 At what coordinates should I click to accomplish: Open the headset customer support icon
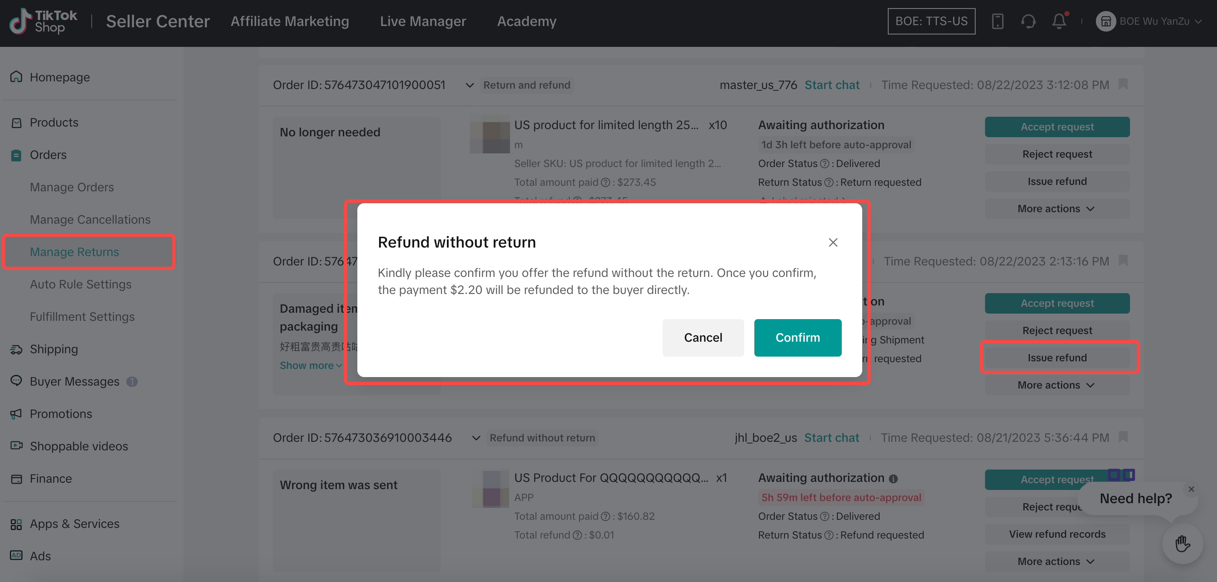[1028, 21]
